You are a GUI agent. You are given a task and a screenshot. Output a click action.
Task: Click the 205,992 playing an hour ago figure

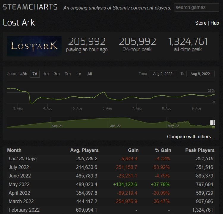point(87,41)
